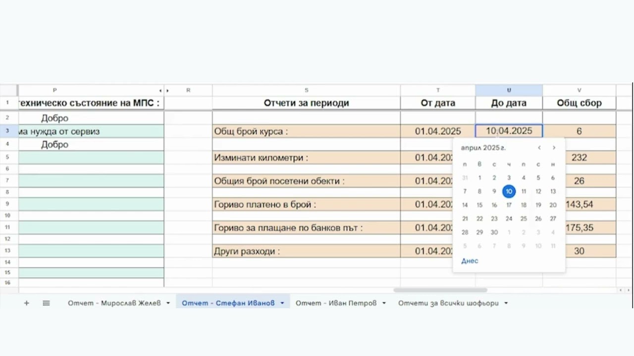
Task: Switch to Отчет - Мирослав Желев sheet
Action: pos(114,303)
